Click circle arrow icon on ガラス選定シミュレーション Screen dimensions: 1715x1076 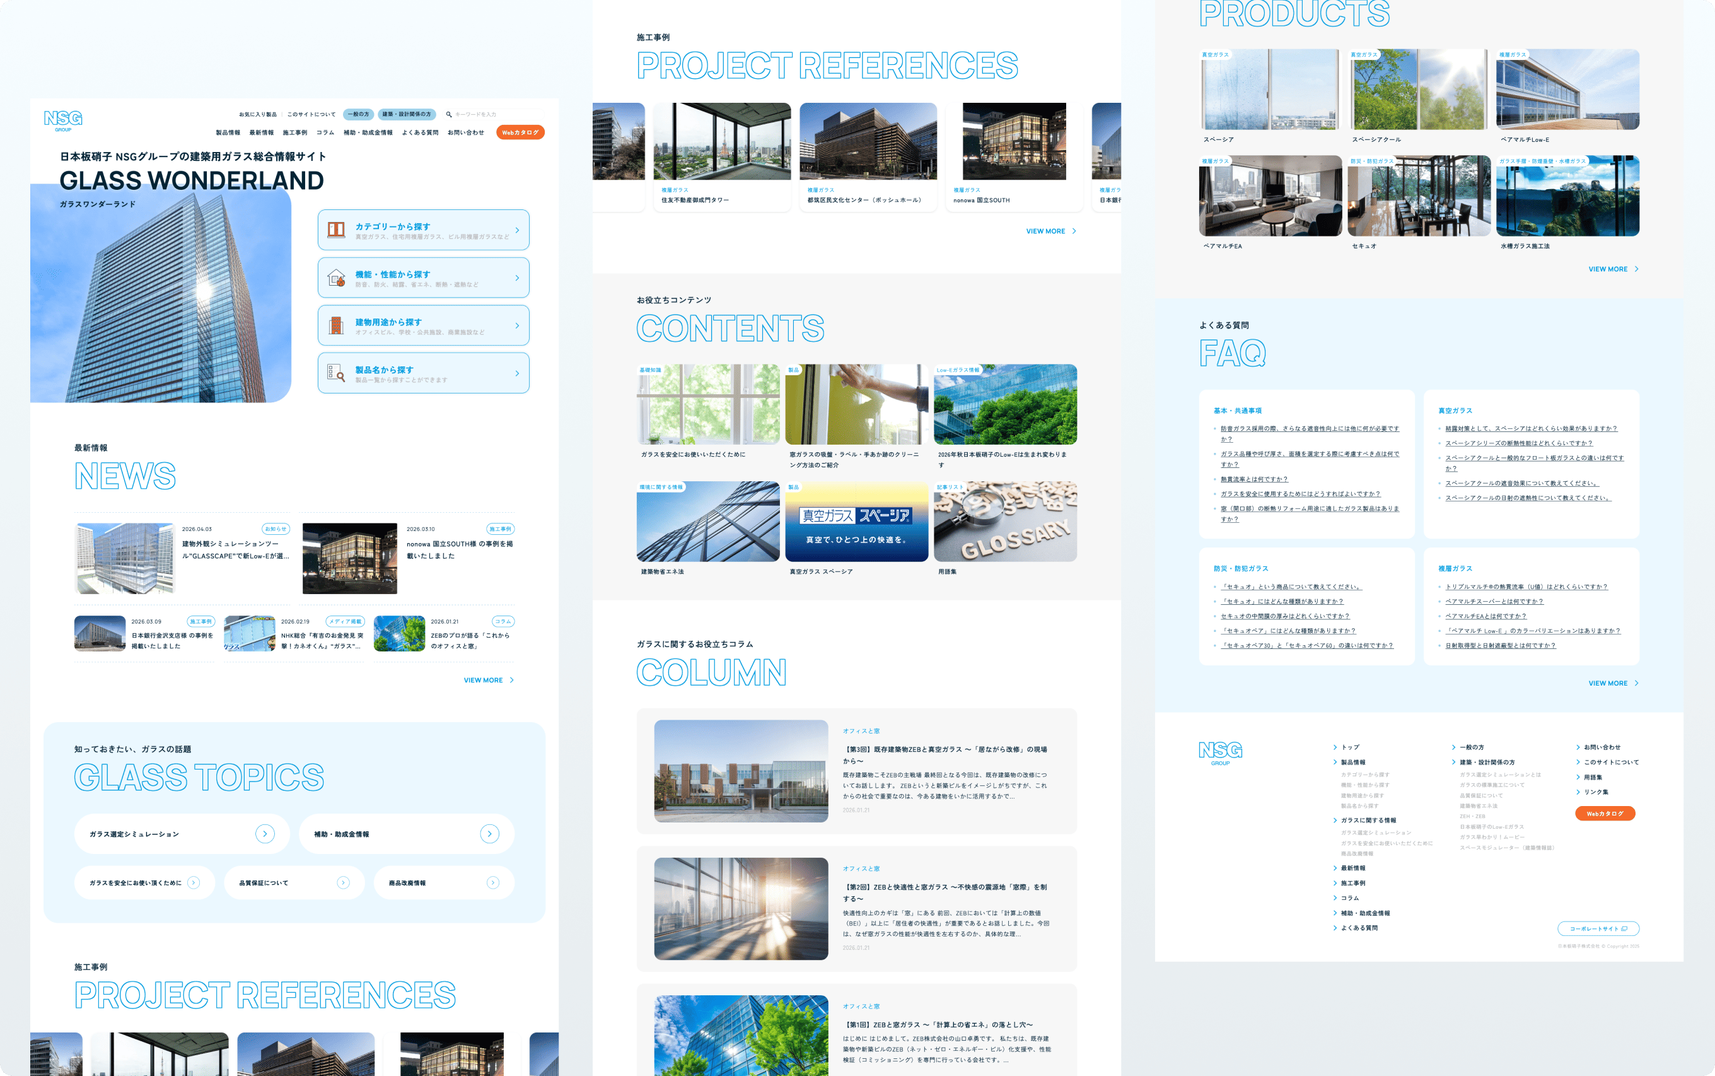click(x=265, y=833)
